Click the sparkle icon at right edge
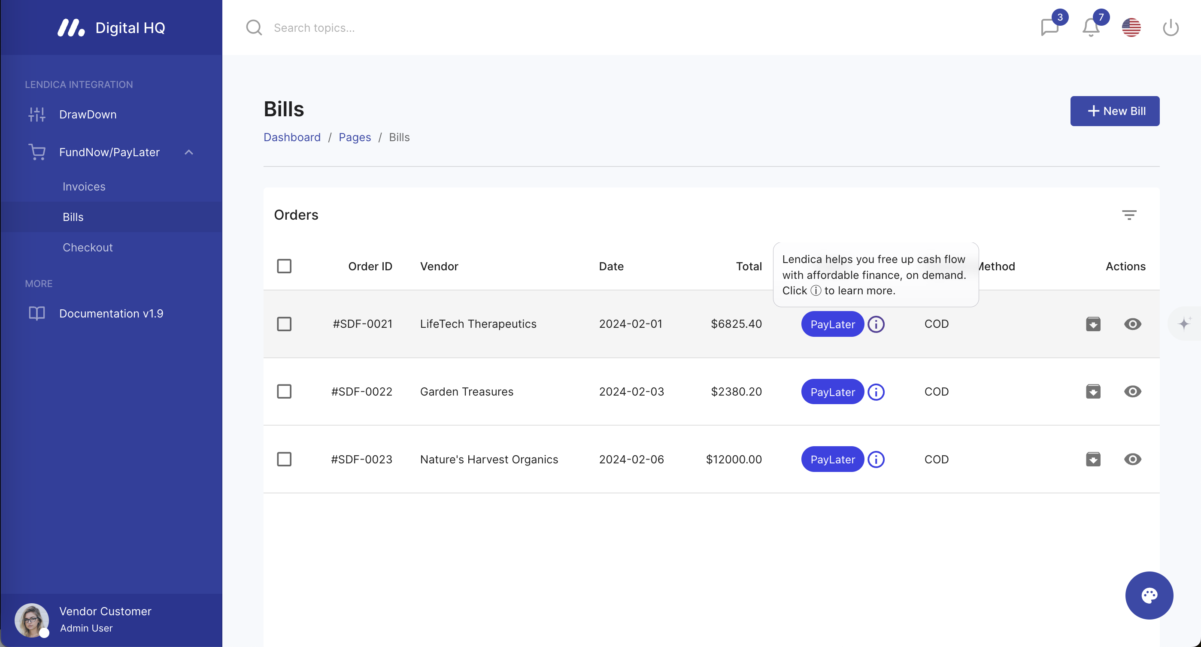This screenshot has width=1201, height=647. (x=1184, y=323)
